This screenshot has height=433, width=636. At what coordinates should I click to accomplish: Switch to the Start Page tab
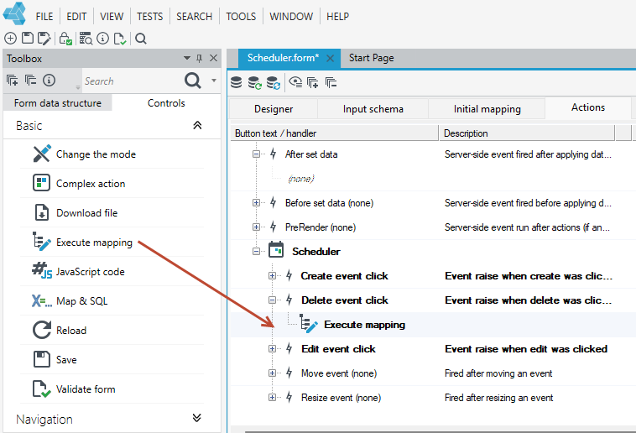pos(371,58)
